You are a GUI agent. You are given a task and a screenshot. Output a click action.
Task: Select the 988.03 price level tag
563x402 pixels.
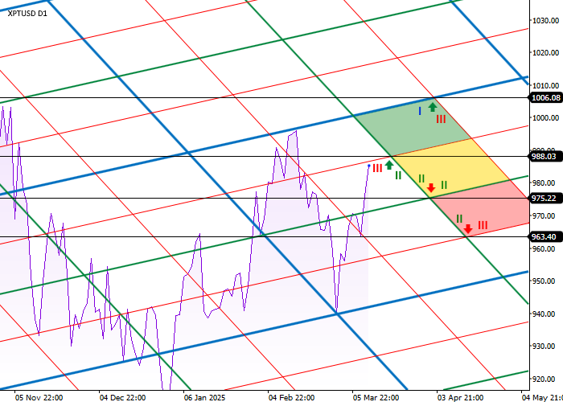545,156
